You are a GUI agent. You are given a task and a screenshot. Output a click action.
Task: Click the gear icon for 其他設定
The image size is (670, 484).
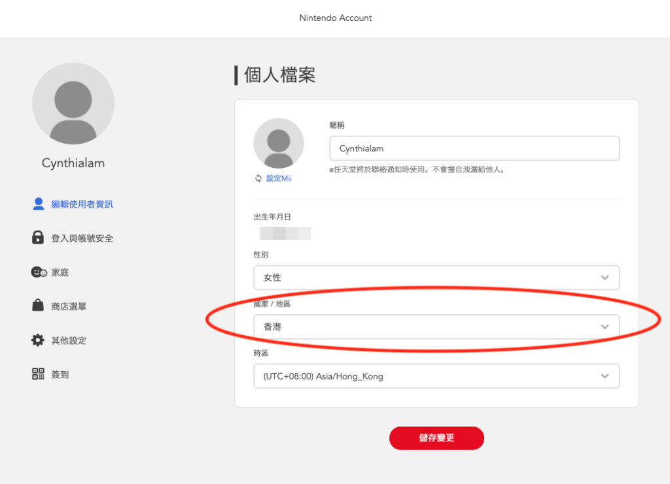point(38,340)
